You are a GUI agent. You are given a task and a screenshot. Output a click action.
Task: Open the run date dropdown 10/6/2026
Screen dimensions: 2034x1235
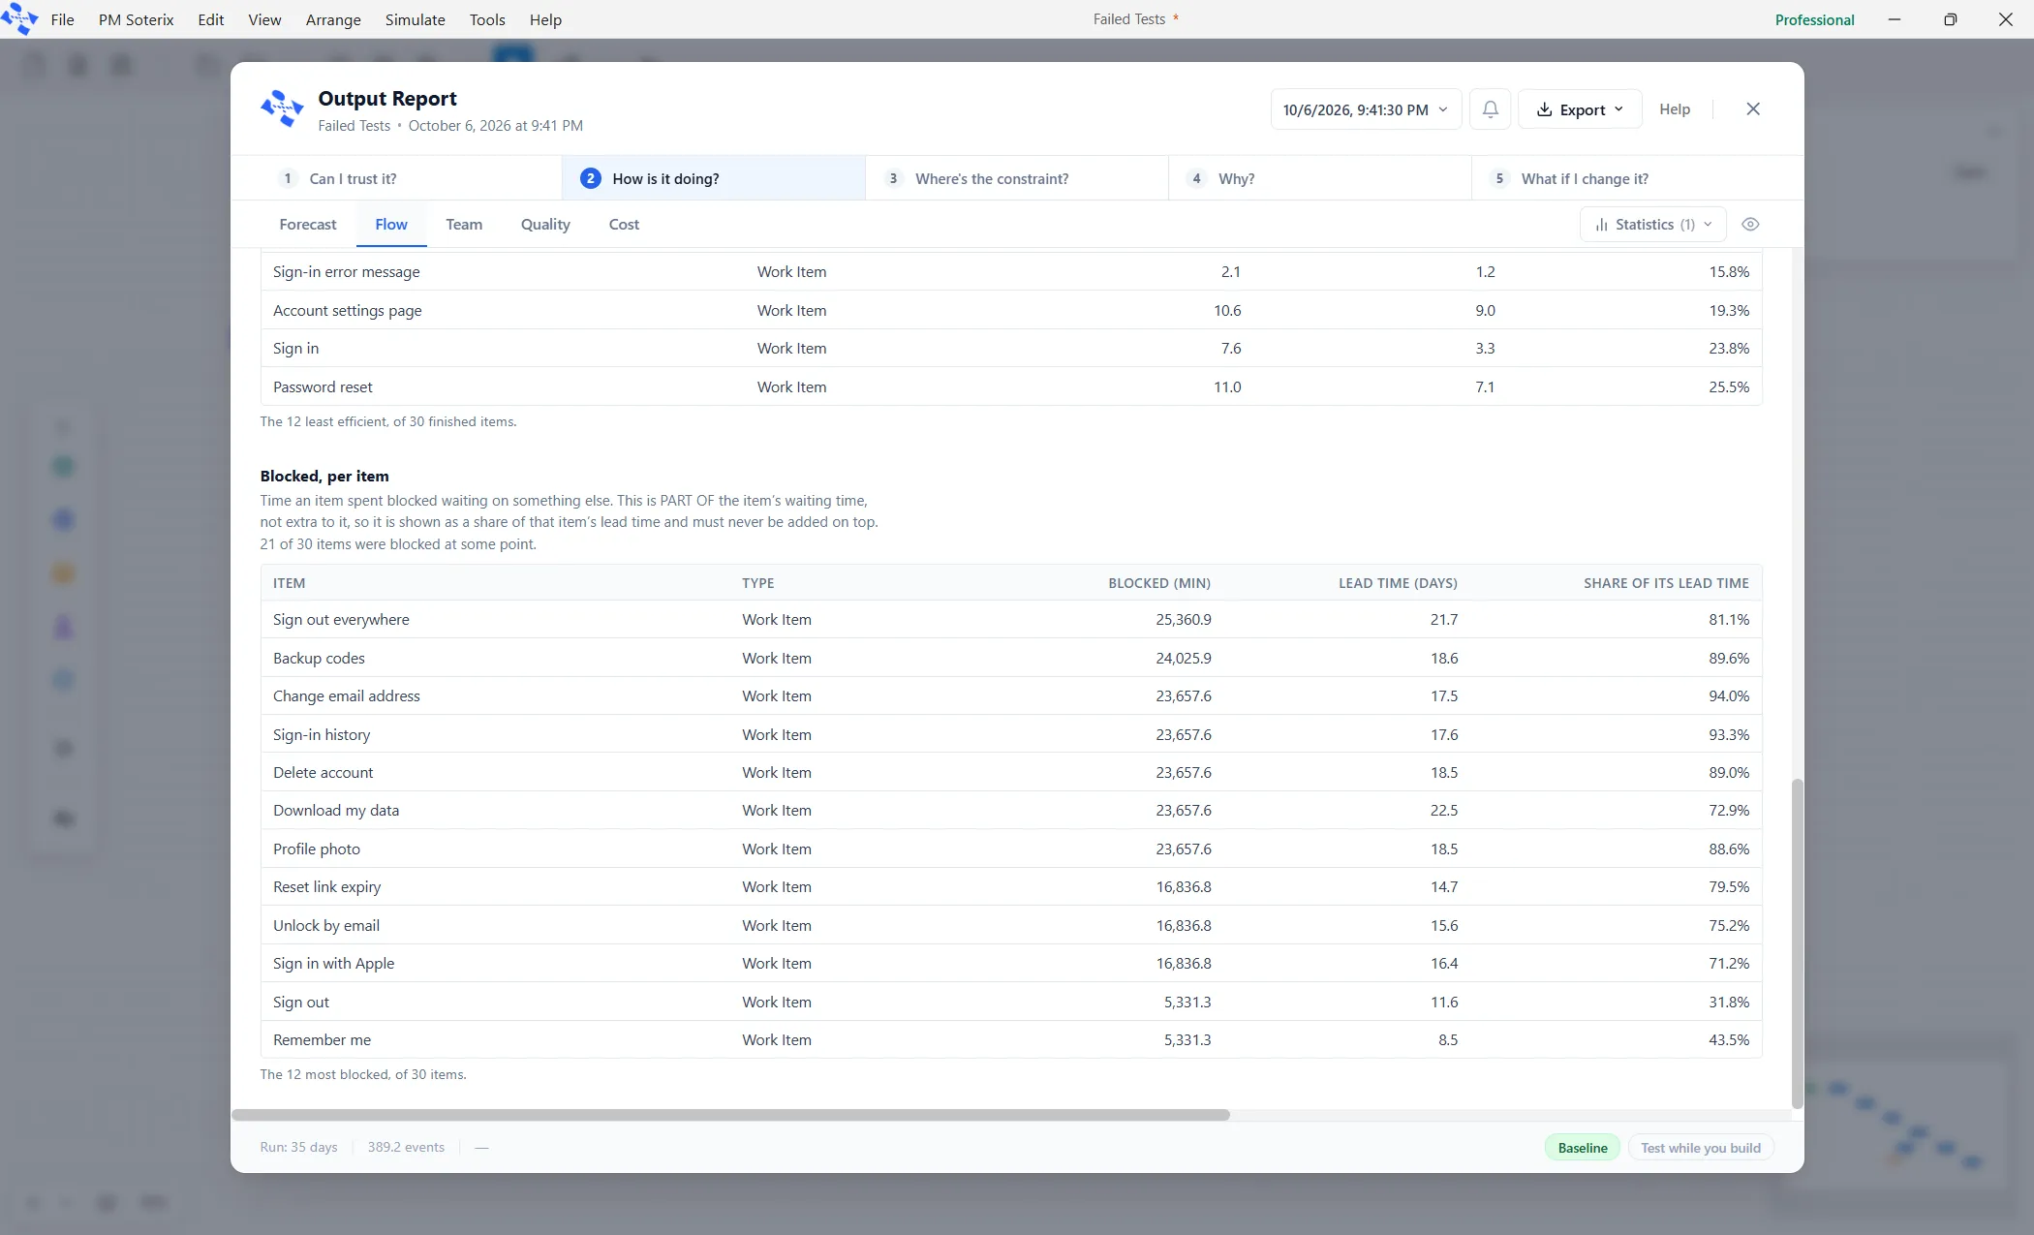click(x=1366, y=109)
